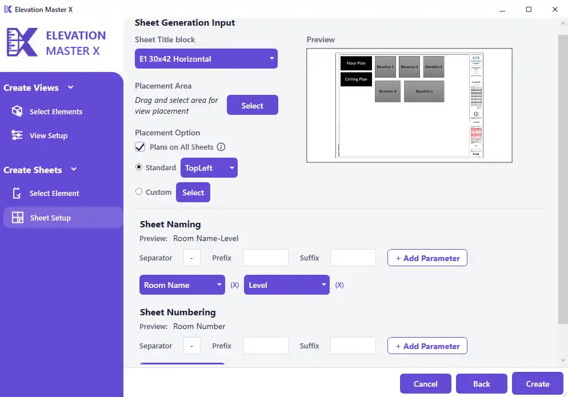The height and width of the screenshot is (397, 568).
Task: Remove Room Name parameter with its (X)
Action: [x=234, y=285]
